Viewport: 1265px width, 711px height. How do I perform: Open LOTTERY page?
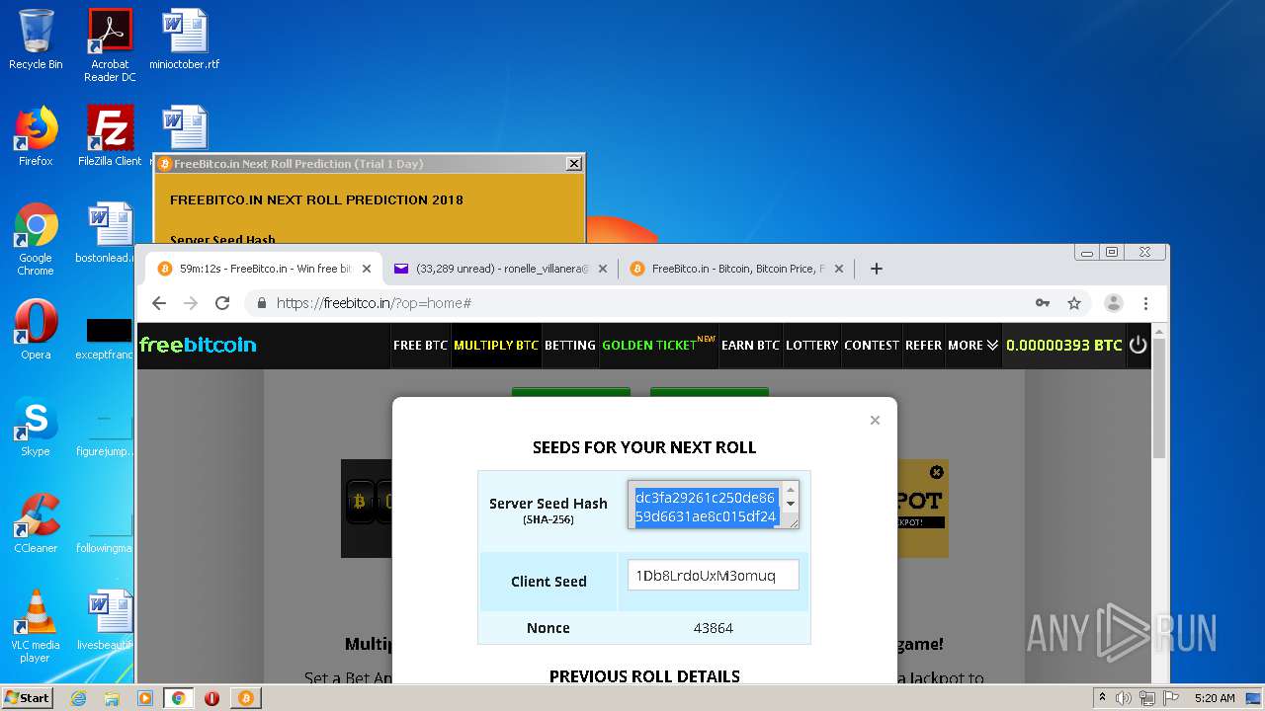coord(811,346)
